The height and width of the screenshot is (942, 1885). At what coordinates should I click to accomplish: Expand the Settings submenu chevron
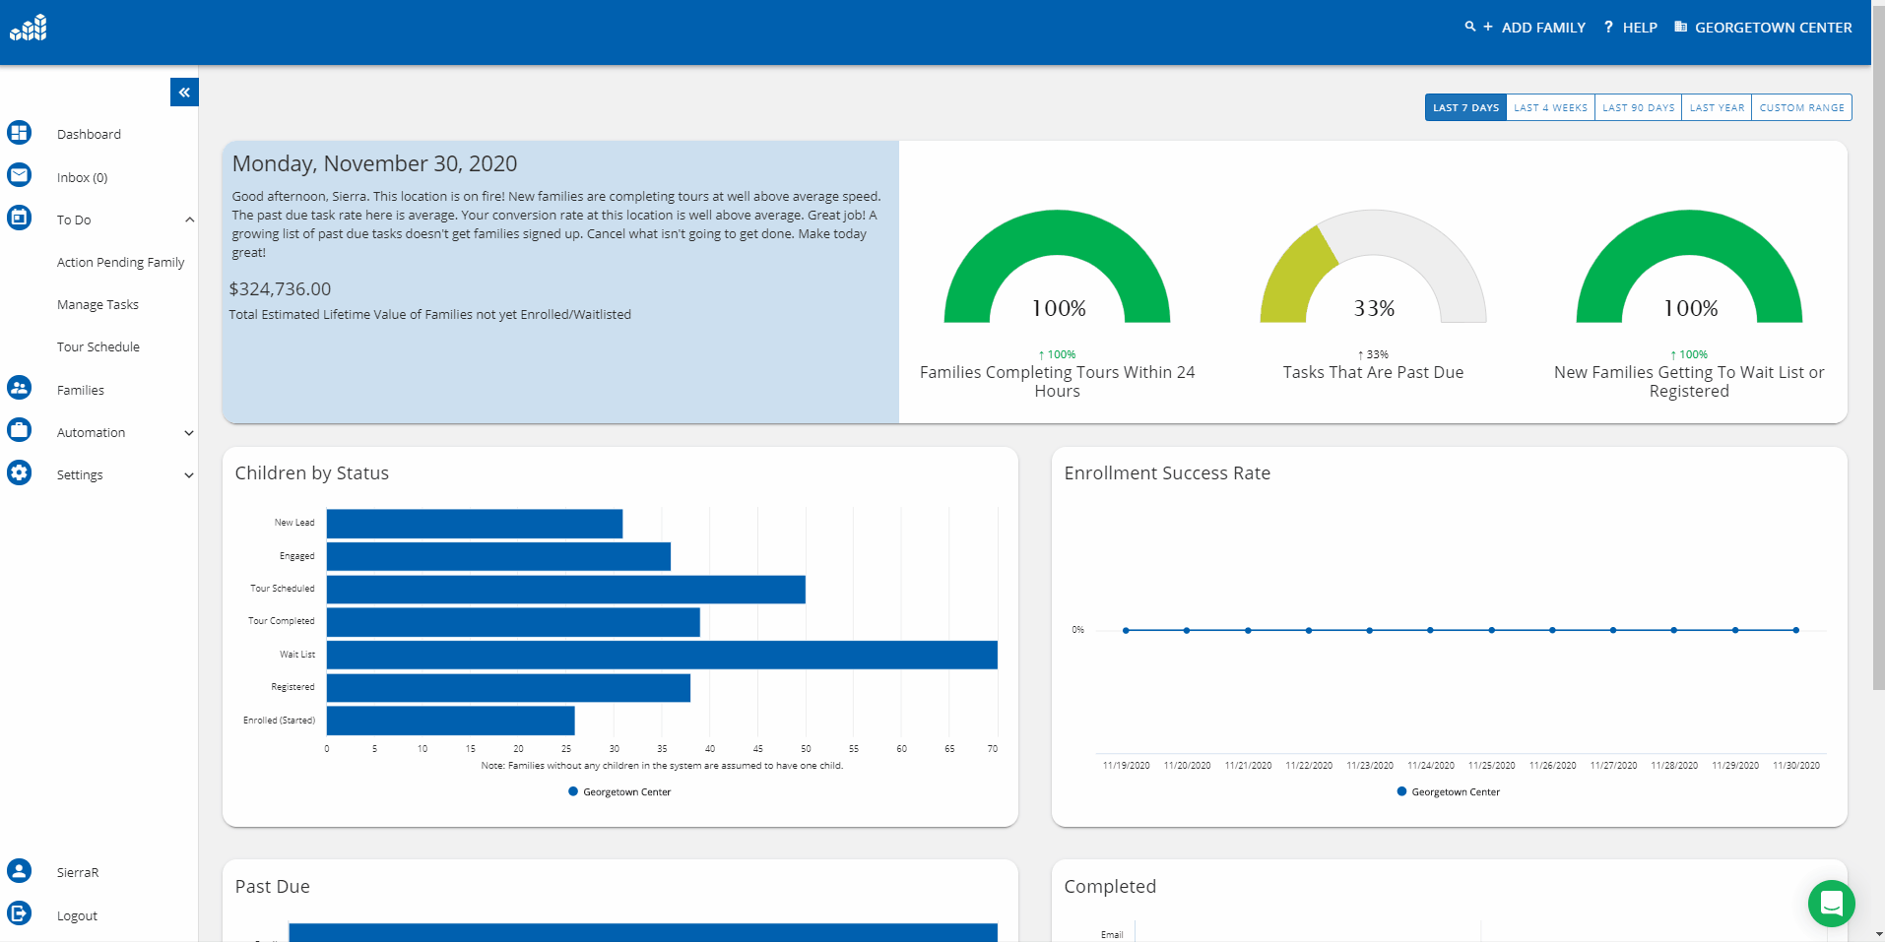point(189,475)
